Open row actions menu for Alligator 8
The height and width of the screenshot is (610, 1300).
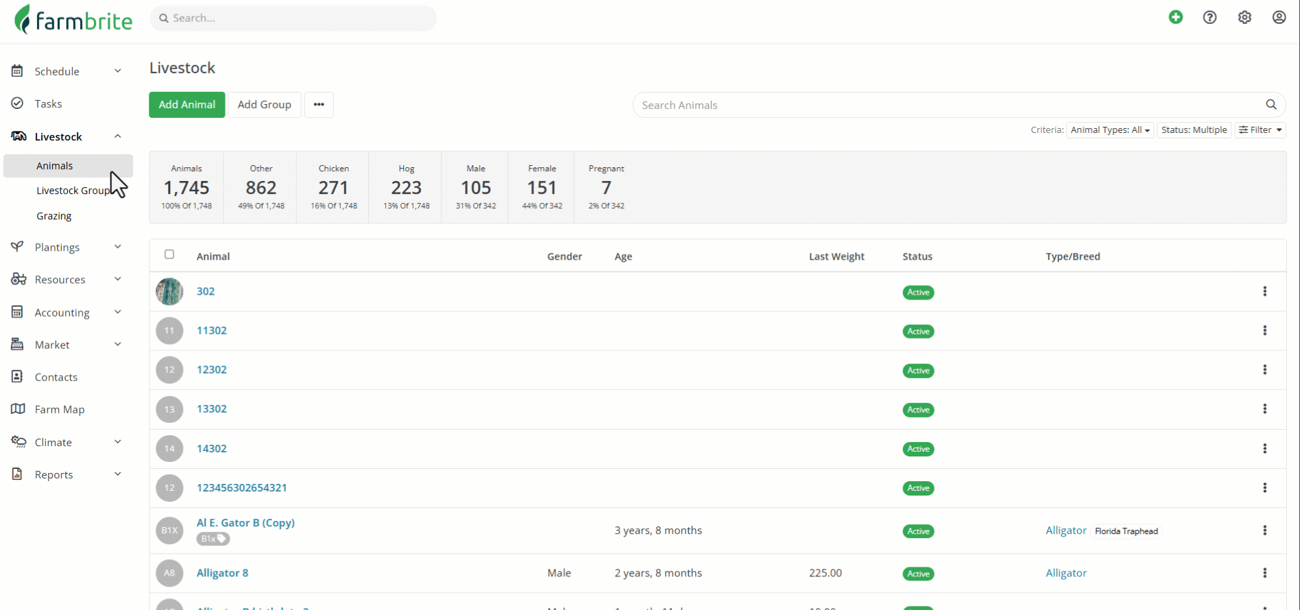1265,573
